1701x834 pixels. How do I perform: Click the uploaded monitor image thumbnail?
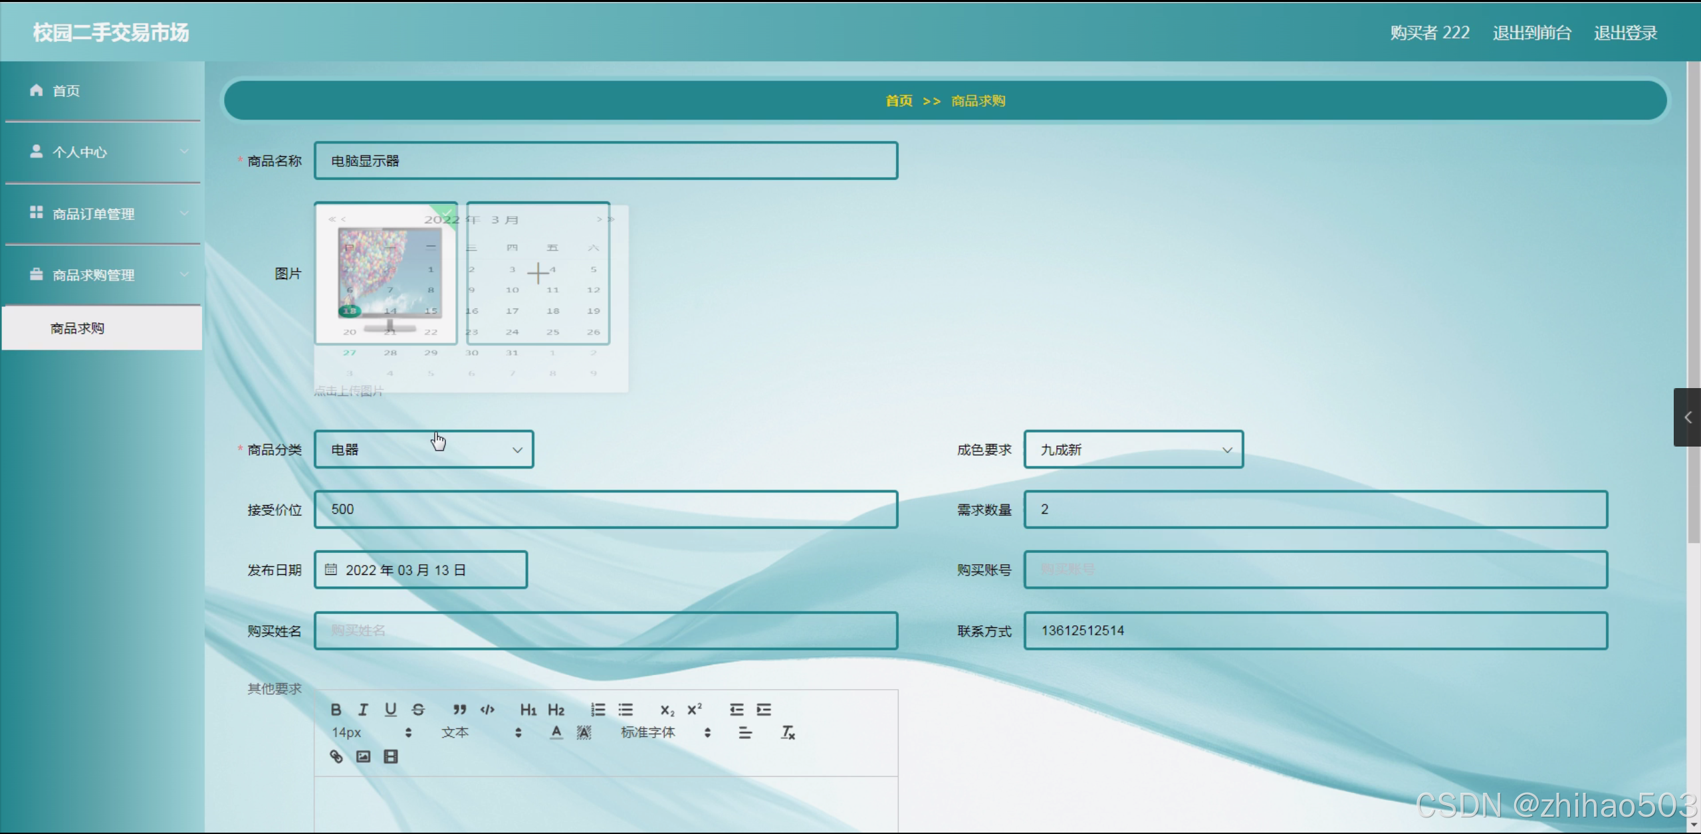pos(386,273)
